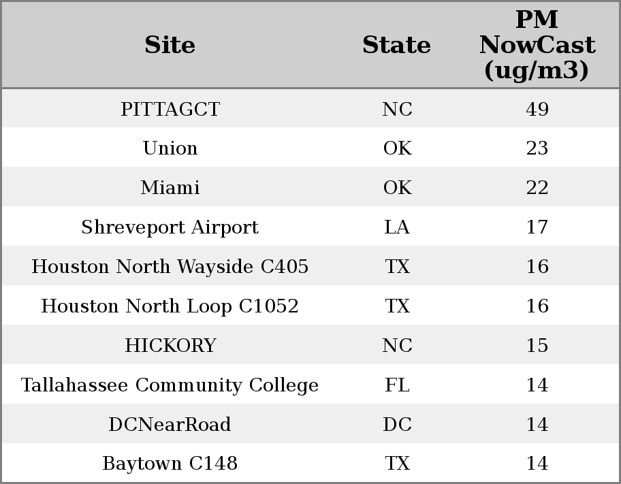Click the PM value 49
This screenshot has height=484, width=621.
tap(537, 109)
